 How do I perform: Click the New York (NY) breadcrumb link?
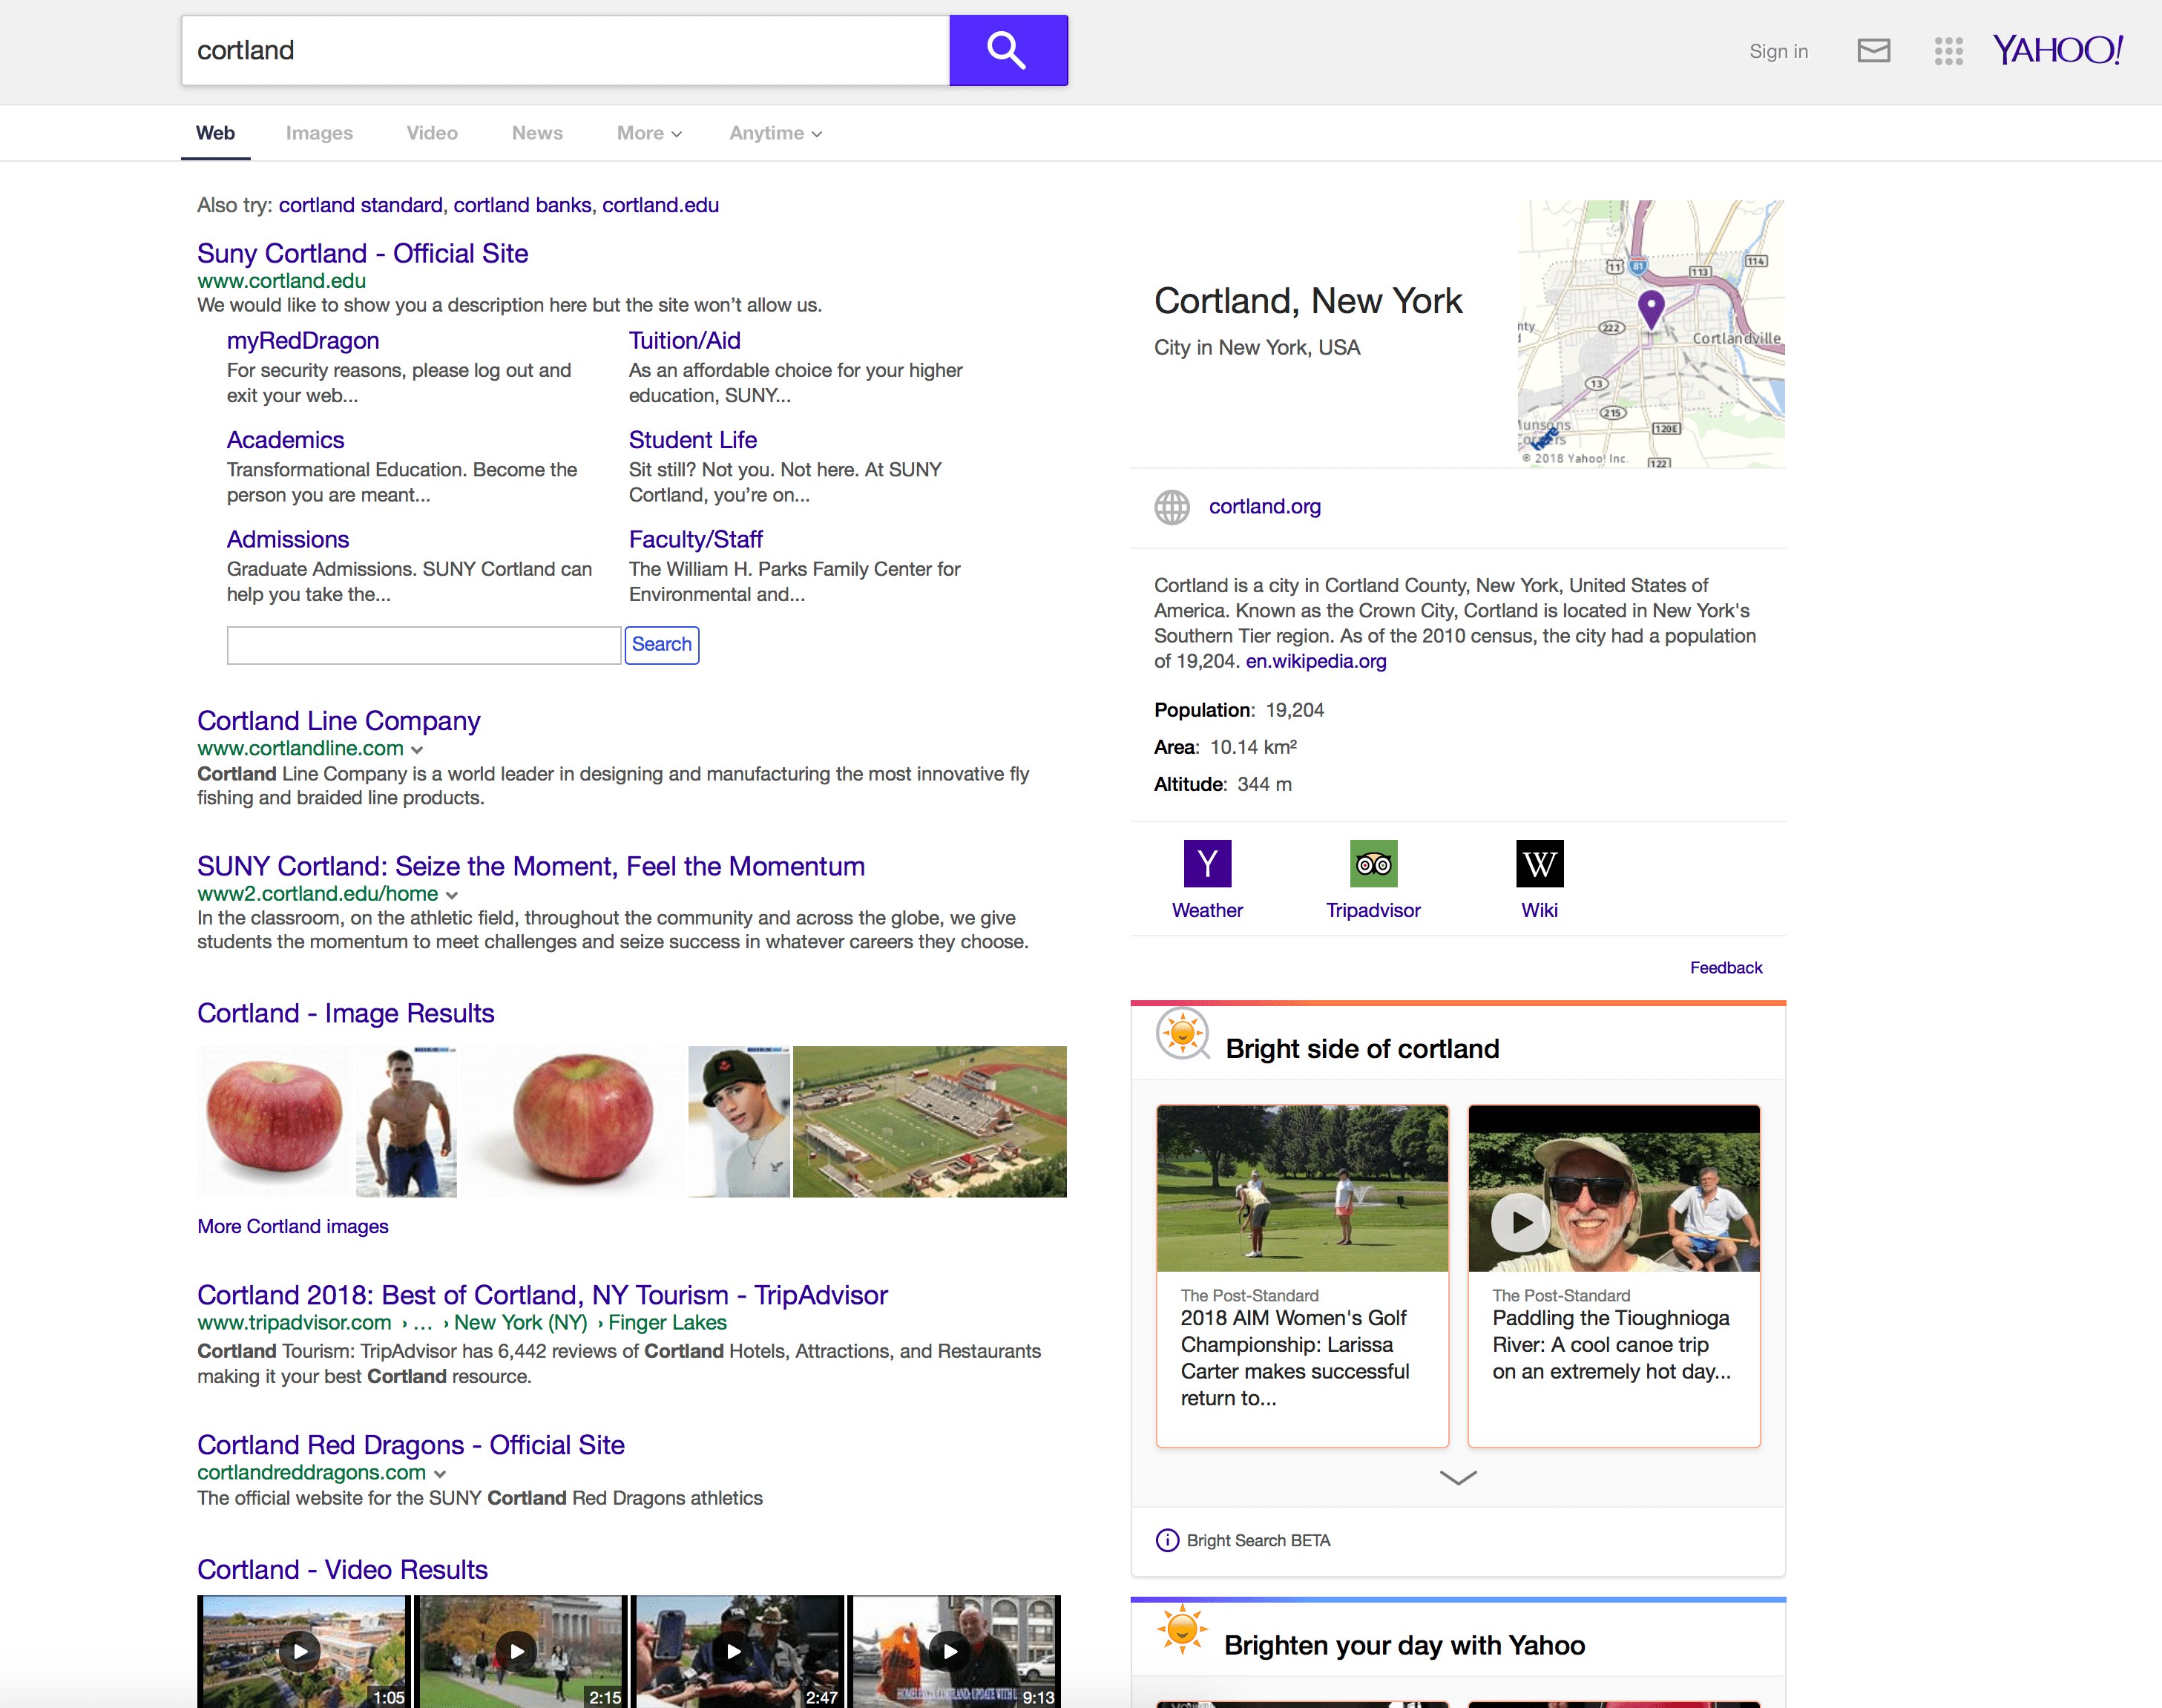tap(520, 1322)
